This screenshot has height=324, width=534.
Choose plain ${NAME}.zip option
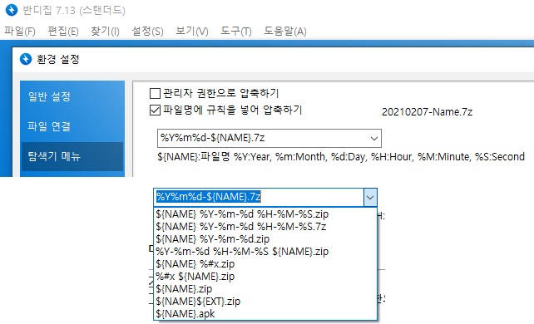[265, 289]
